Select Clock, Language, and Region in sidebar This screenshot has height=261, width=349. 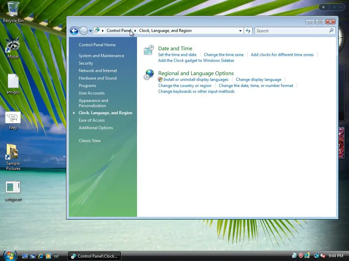tap(105, 113)
